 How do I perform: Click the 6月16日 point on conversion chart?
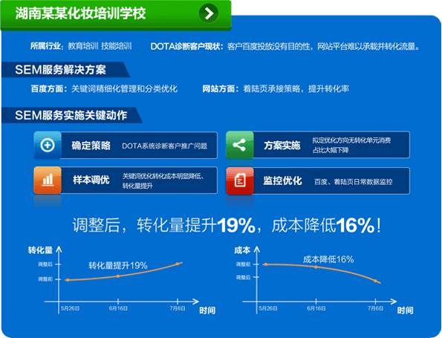tap(118, 276)
